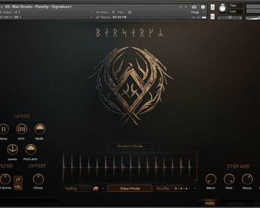Click the central rune emblem logo
This screenshot has height=208, width=260.
coord(130,85)
